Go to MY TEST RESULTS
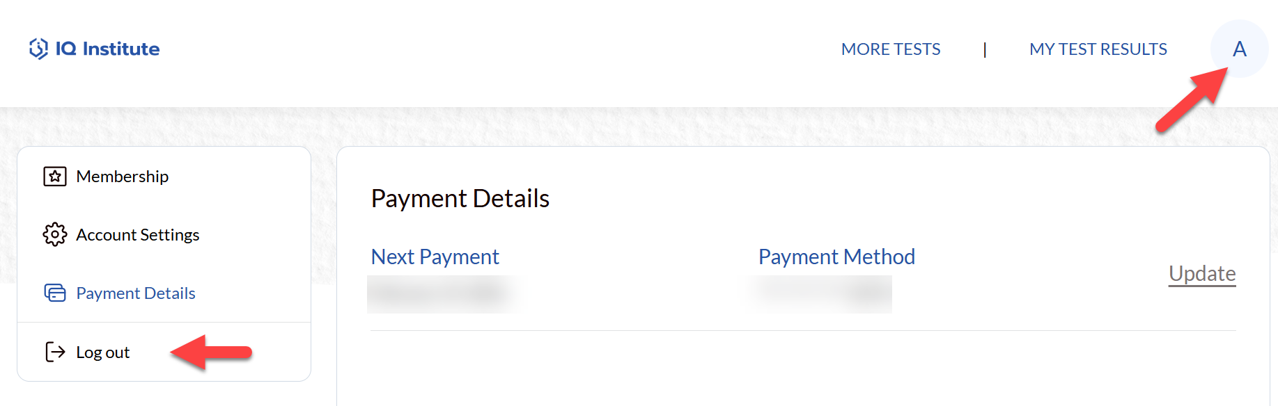Viewport: 1278px width, 406px height. coord(1098,49)
